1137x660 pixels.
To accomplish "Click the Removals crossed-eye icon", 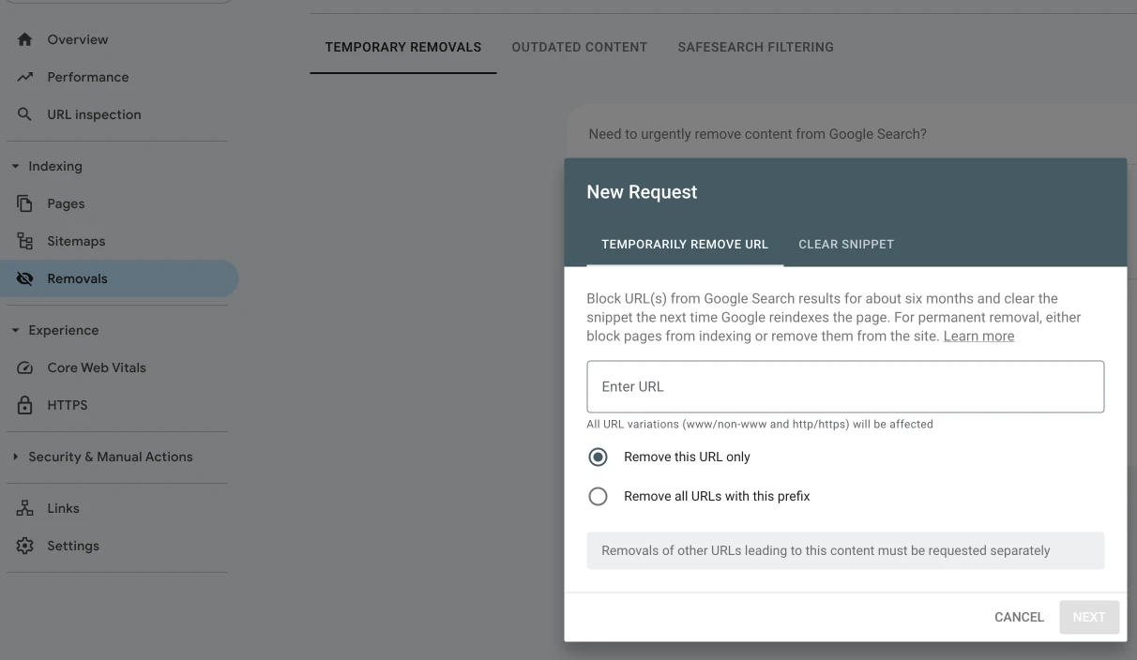I will tap(25, 278).
